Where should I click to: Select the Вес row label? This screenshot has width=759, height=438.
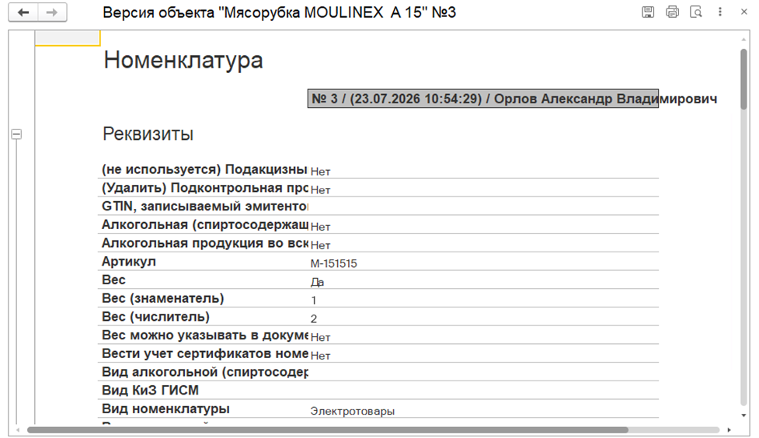point(113,280)
